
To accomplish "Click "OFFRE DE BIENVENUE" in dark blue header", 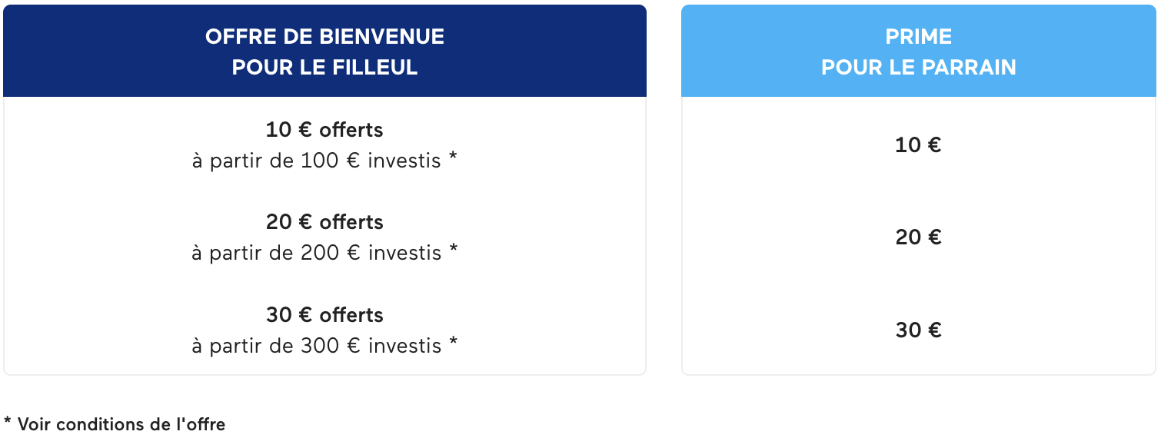I will coord(324,36).
